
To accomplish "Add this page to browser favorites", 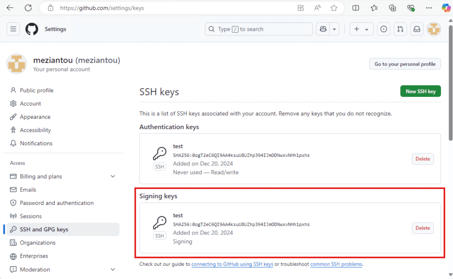I will tap(334, 8).
